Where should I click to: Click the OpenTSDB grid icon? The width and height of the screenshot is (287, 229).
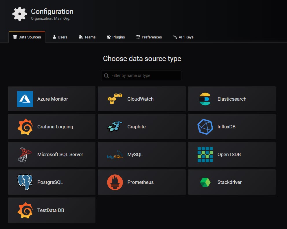(205, 155)
